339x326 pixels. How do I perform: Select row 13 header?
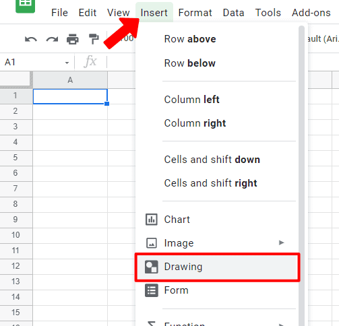(x=16, y=282)
